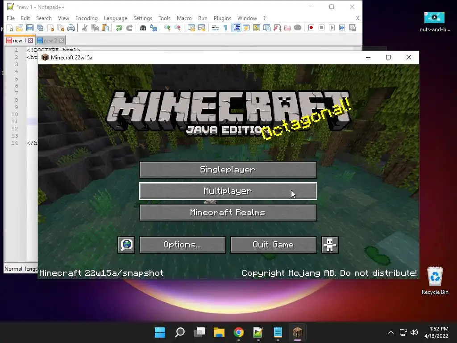This screenshot has width=457, height=343.
Task: Open Multiplayer in Minecraft
Action: (228, 191)
